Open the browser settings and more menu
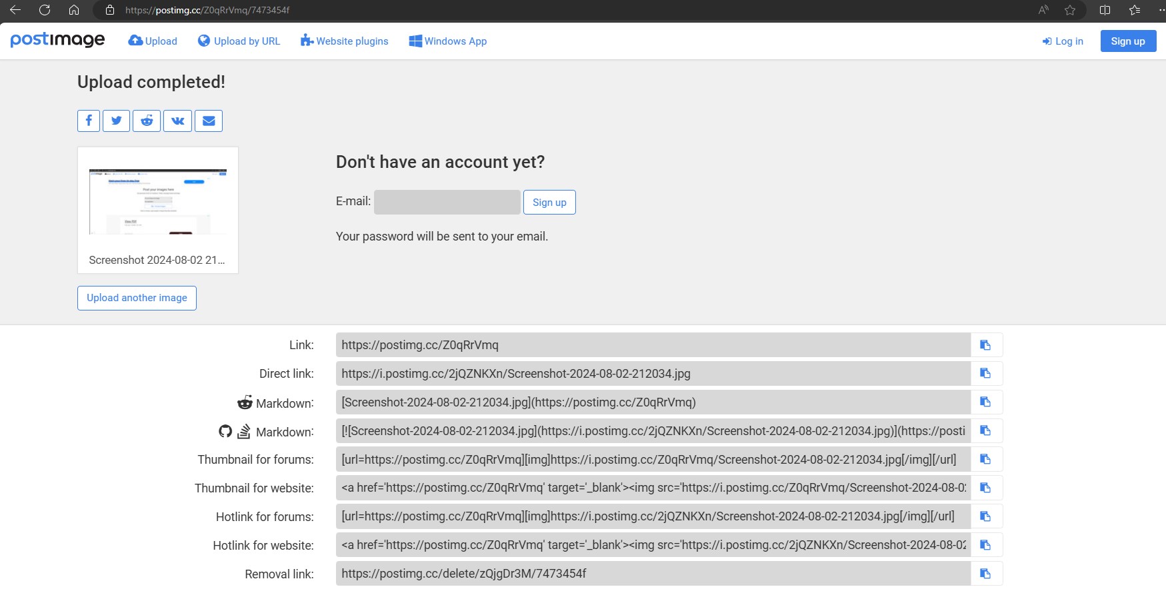 tap(1161, 10)
